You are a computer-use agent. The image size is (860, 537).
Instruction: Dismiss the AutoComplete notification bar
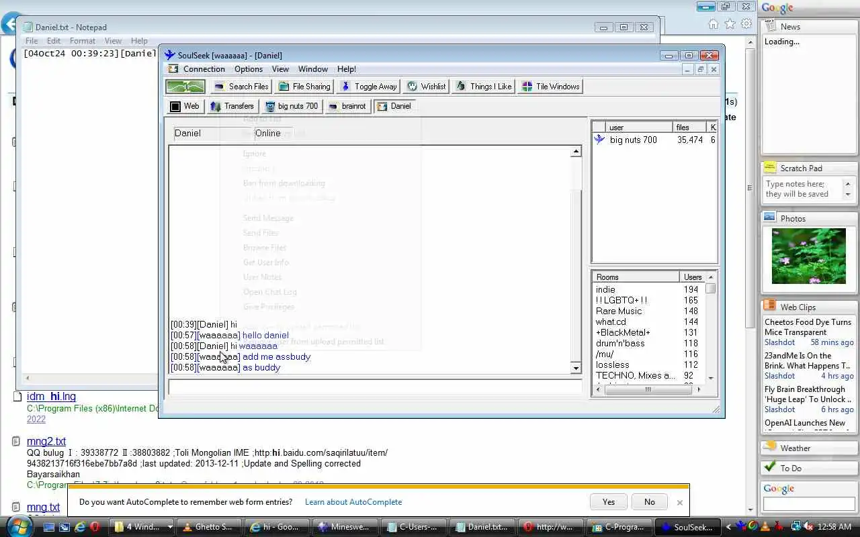[679, 502]
